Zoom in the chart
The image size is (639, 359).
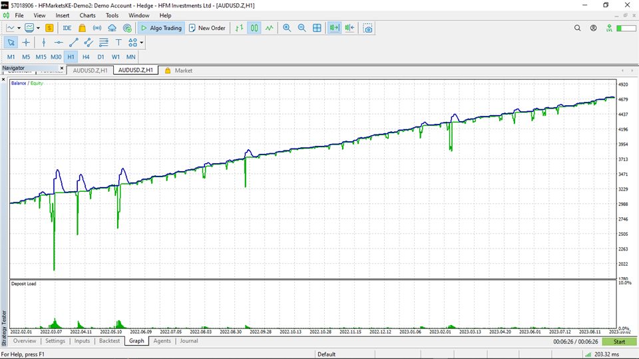point(287,28)
